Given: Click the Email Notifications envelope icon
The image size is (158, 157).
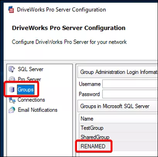Looking at the screenshot, I should coord(12,110).
